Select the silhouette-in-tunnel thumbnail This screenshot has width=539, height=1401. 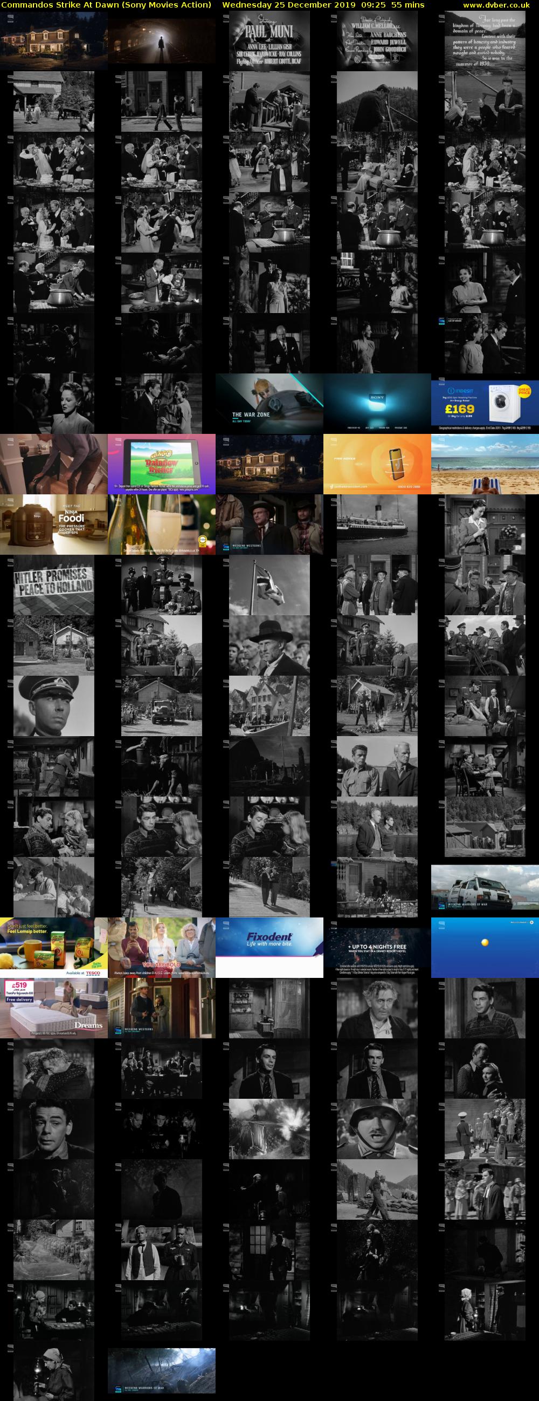(x=161, y=41)
